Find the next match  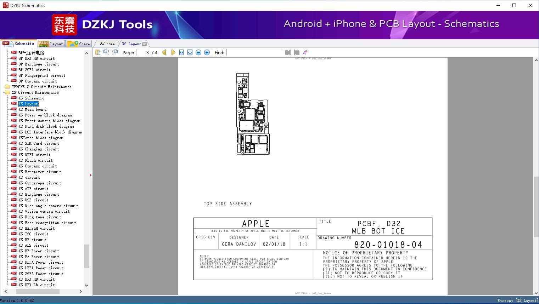[x=297, y=52]
